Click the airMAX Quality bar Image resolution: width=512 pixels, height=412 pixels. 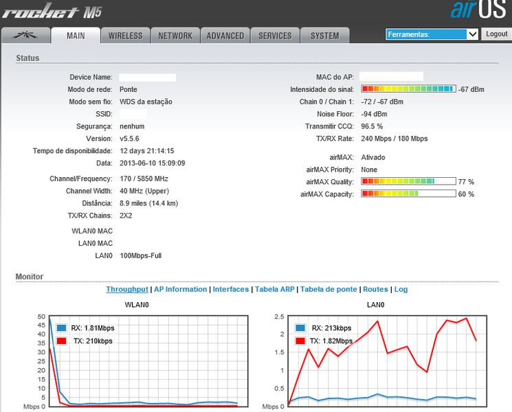coord(408,181)
